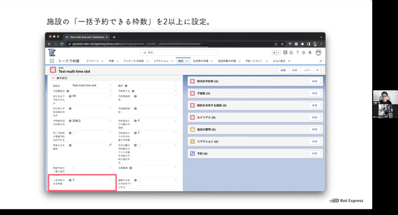Open the global actions plus icon
The image size is (398, 215).
(285, 53)
